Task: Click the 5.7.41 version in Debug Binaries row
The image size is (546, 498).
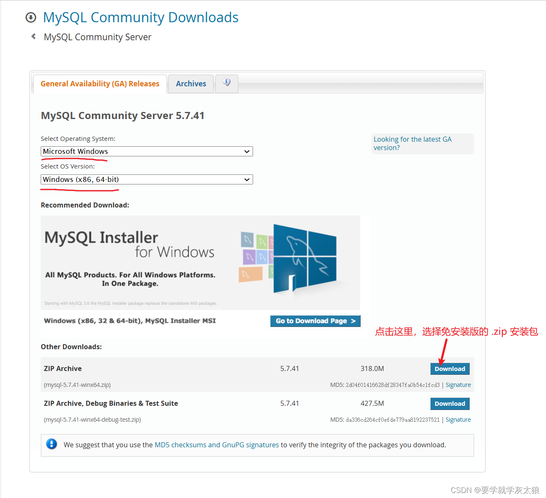Action: click(x=290, y=403)
